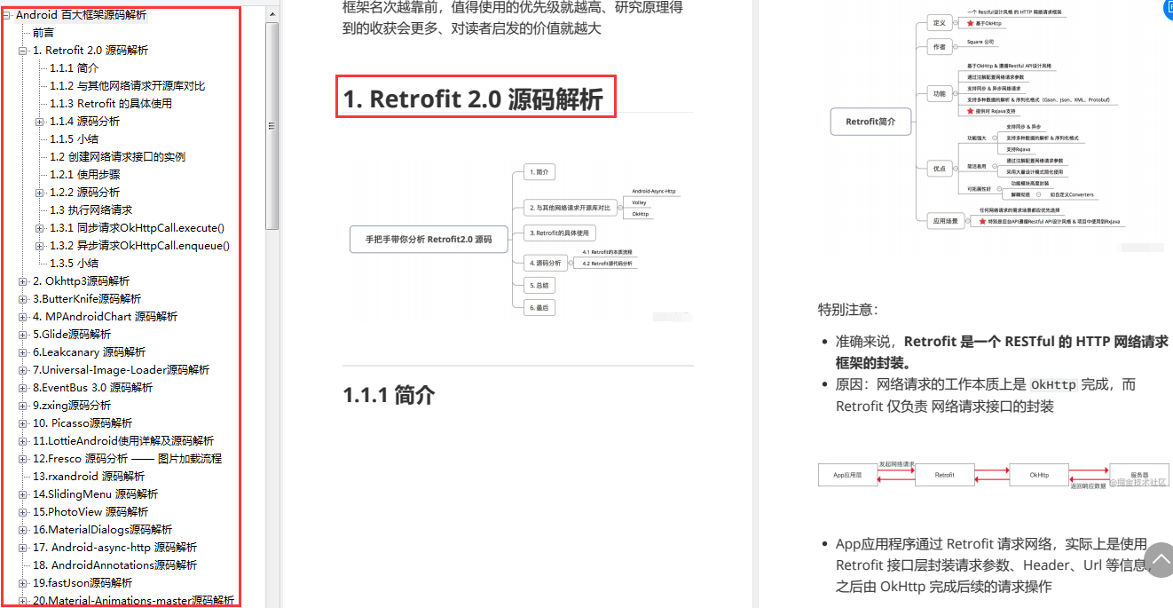Open 15.PhotoView 源码解析 bookmark

(x=91, y=512)
